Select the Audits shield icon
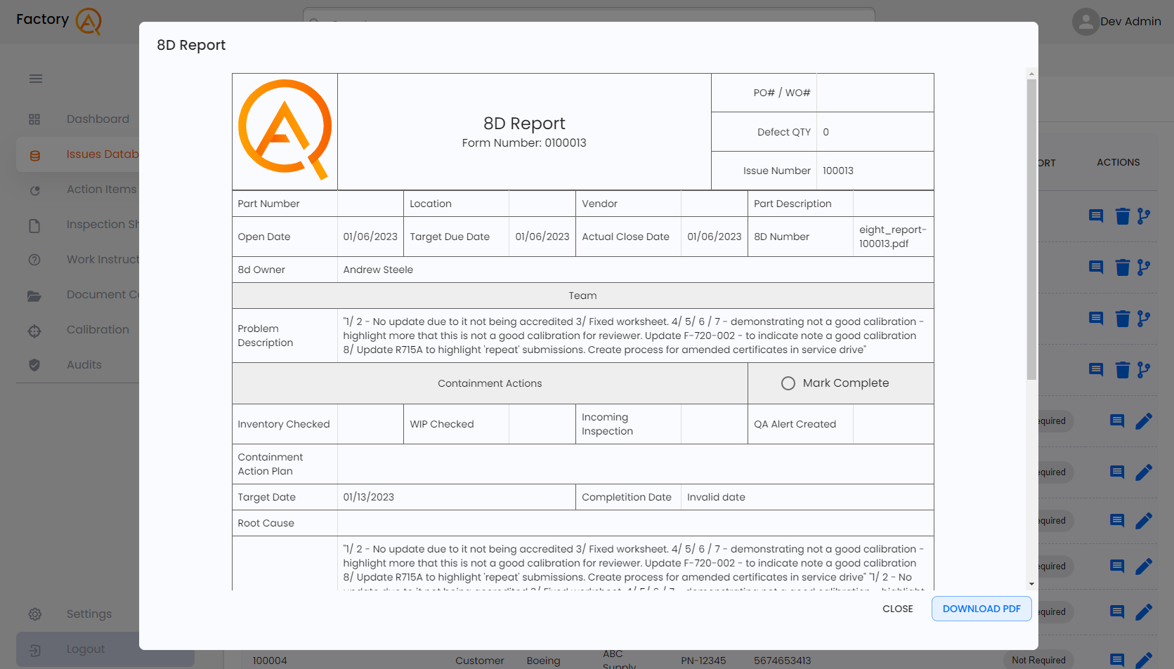Viewport: 1174px width, 669px height. 34,365
